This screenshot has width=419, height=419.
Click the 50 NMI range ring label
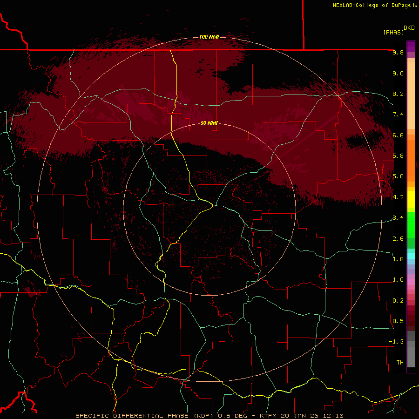click(x=209, y=123)
